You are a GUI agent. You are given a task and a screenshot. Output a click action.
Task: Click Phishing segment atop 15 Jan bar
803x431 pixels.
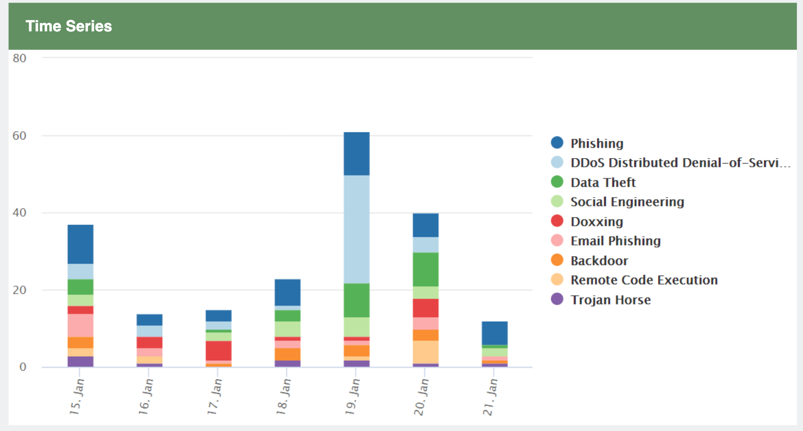(80, 244)
